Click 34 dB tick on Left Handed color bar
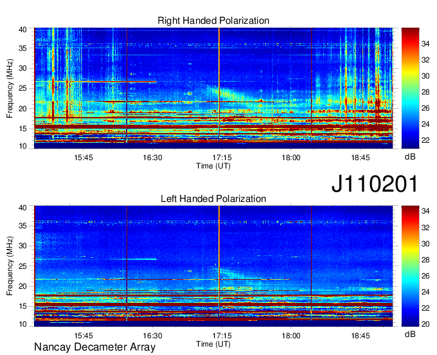Screen dimensions: 437x355 click(425, 212)
